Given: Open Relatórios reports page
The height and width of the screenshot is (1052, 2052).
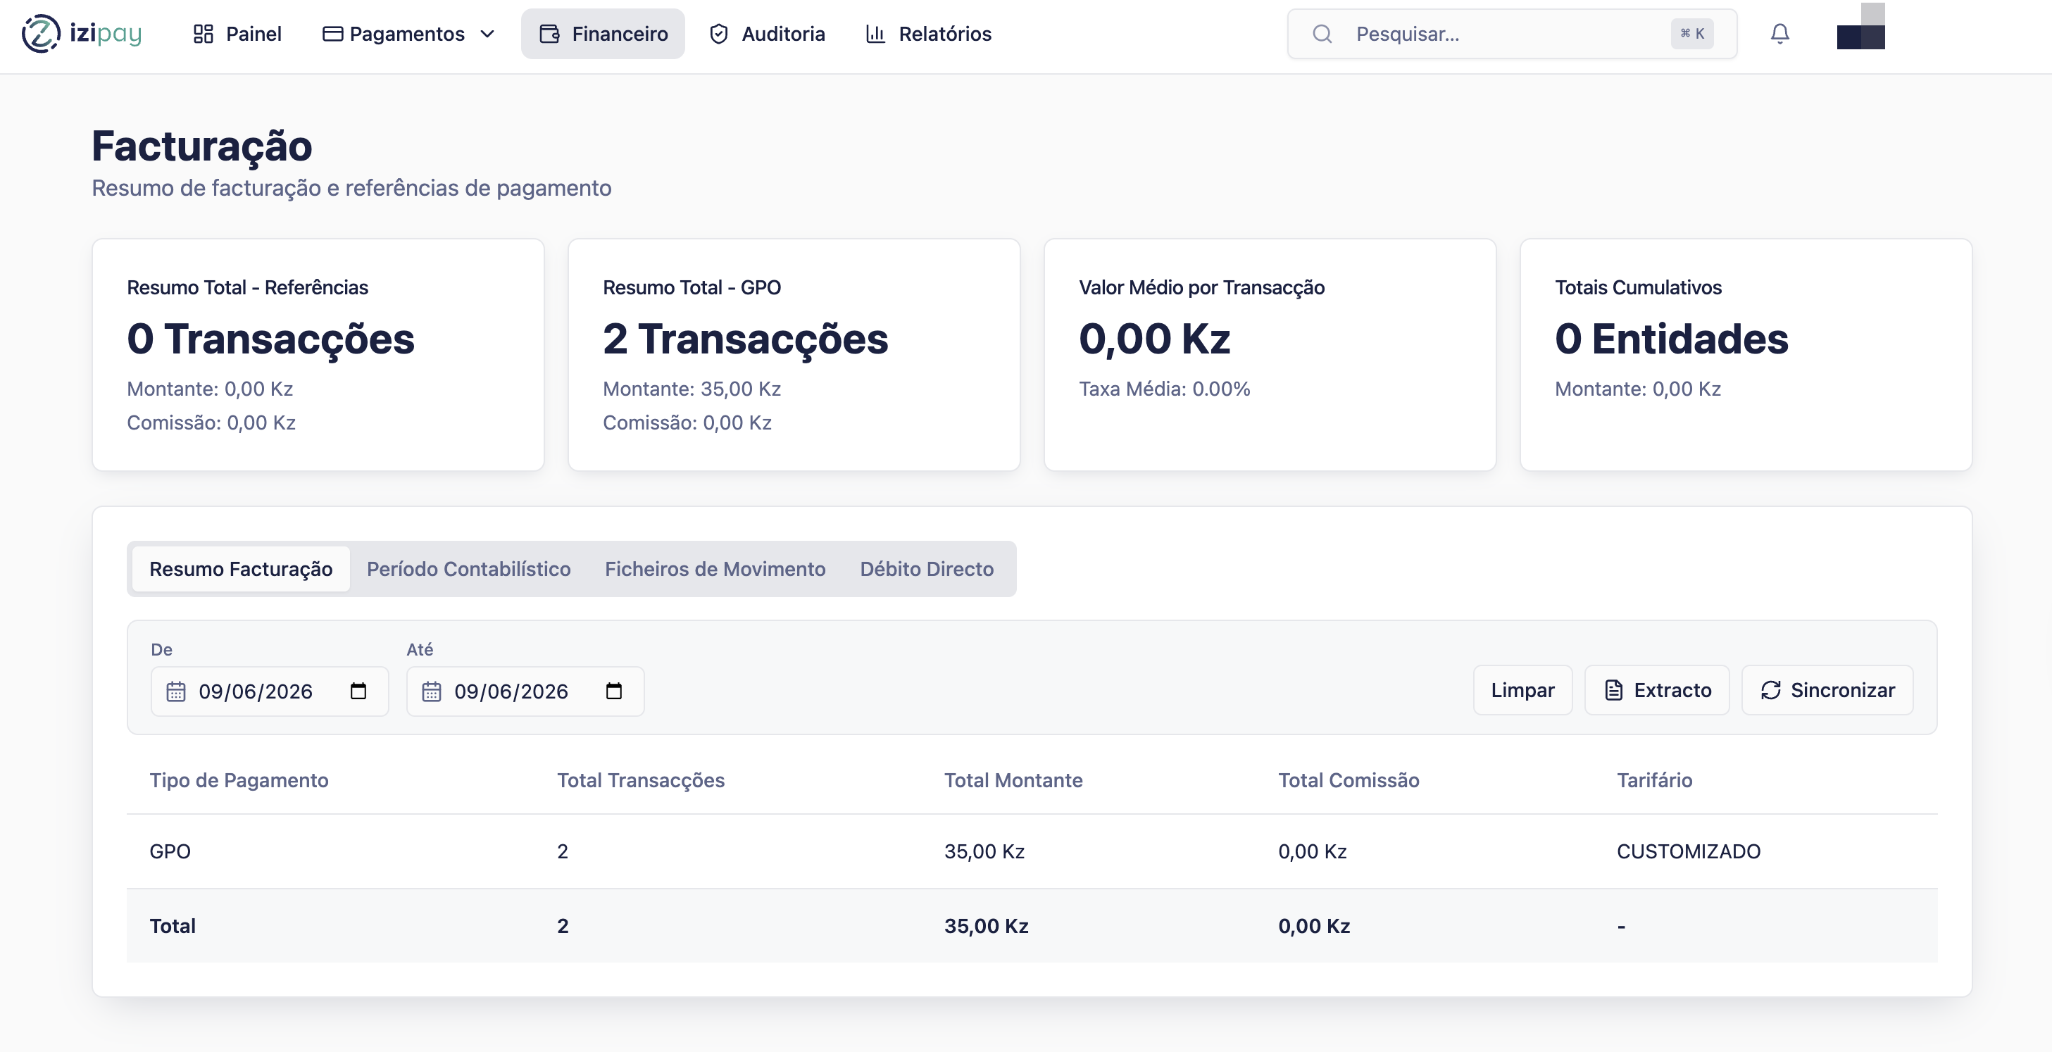Looking at the screenshot, I should point(928,34).
